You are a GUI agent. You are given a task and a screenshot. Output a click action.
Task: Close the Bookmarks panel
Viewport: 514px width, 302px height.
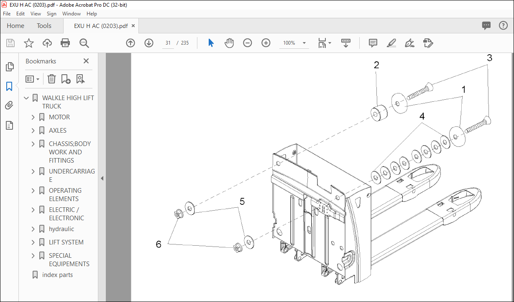(x=86, y=61)
